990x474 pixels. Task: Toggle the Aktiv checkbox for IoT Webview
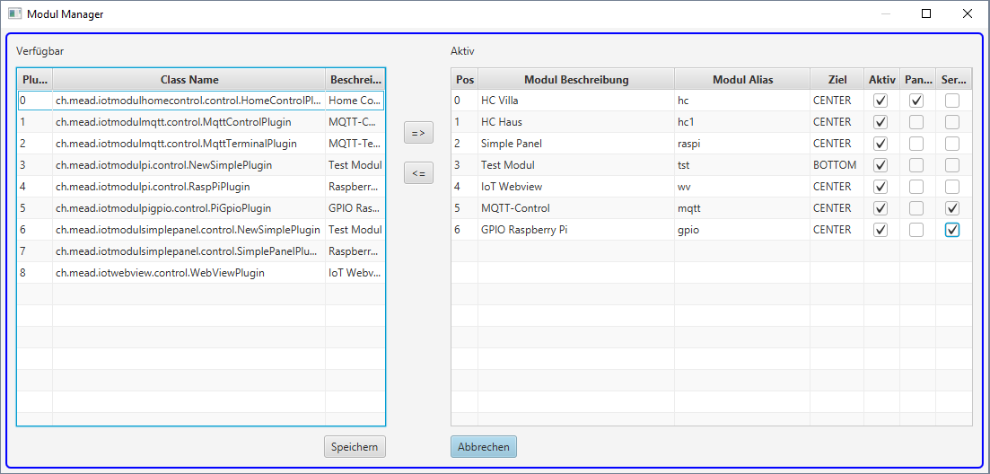pyautogui.click(x=880, y=187)
